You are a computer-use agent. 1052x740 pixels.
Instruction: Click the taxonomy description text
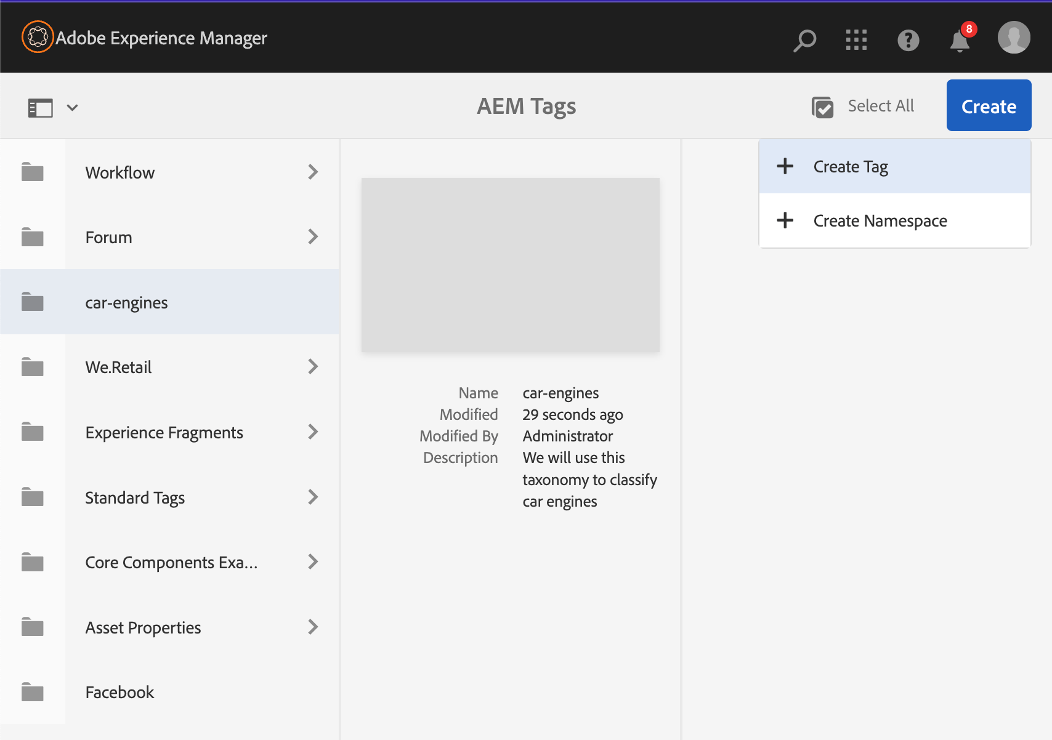(590, 480)
